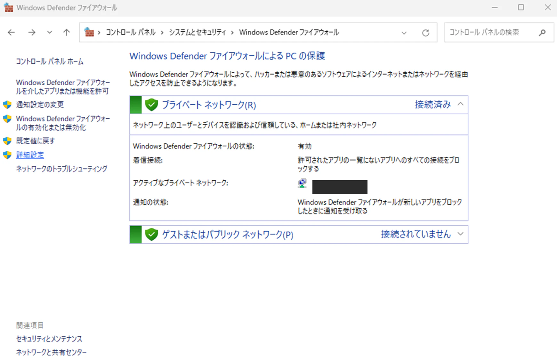This screenshot has height=360, width=557.
Task: Open 通知設定の変更 link
Action: (40, 105)
